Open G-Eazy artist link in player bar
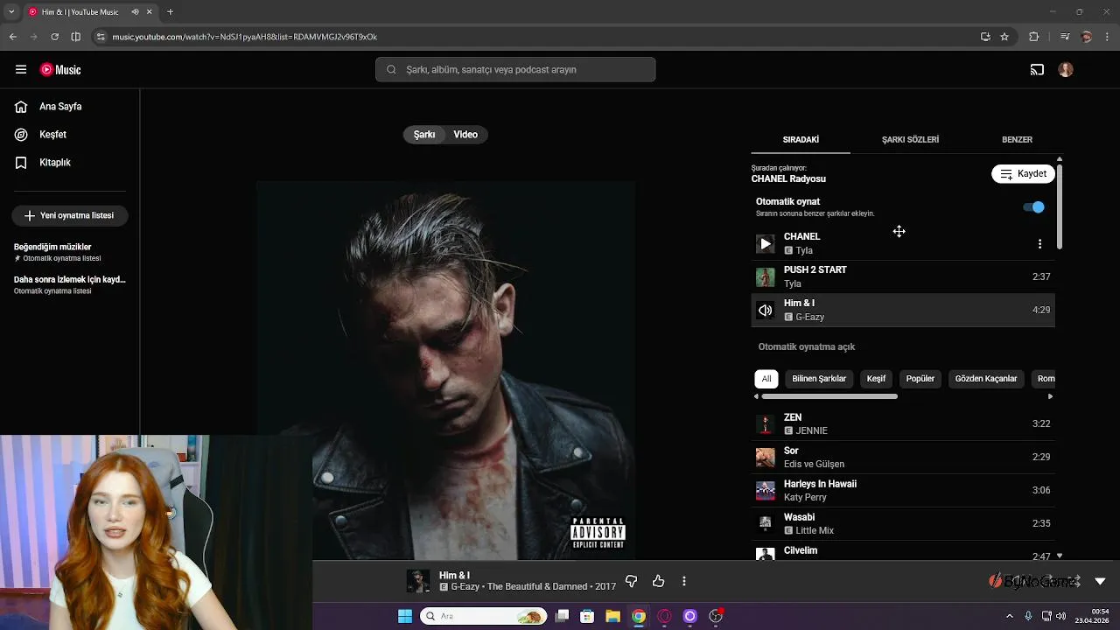 click(x=465, y=587)
